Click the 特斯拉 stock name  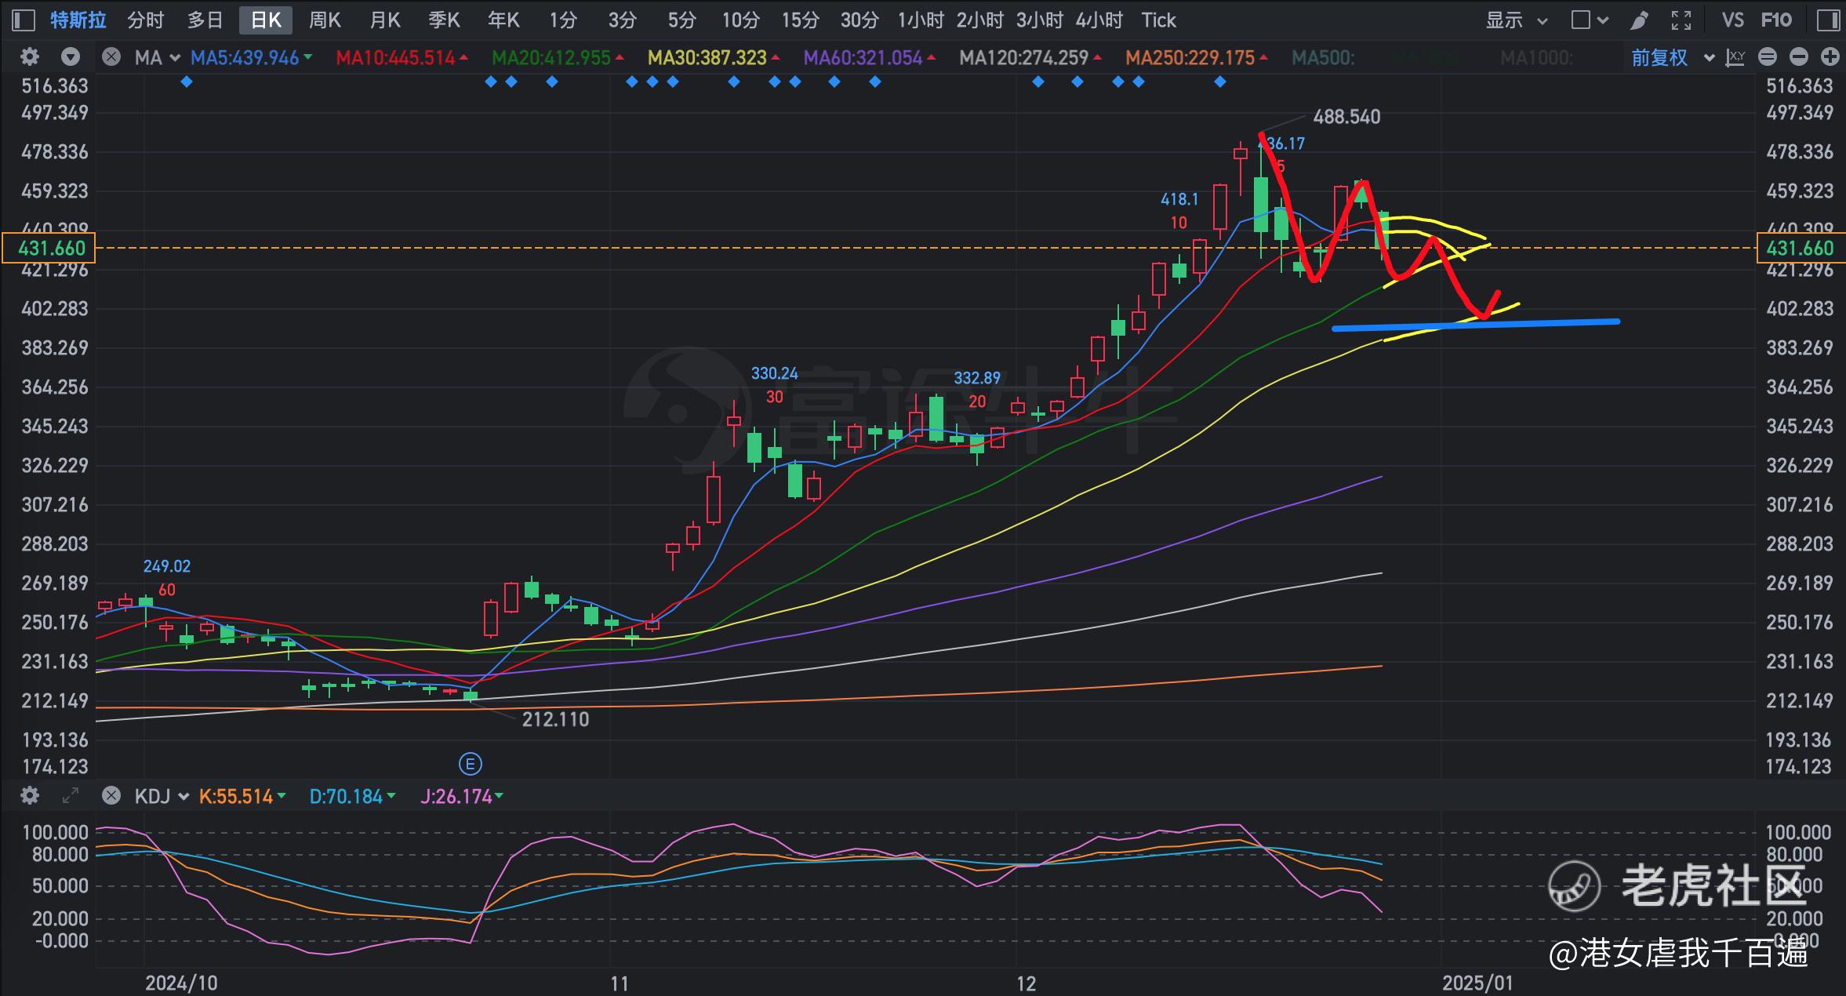(78, 20)
